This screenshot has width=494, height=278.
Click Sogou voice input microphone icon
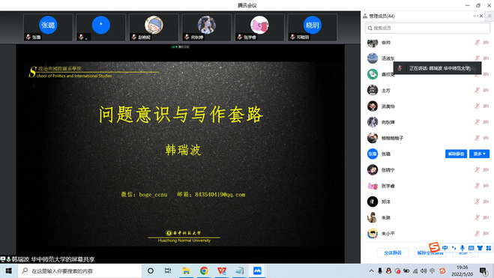(463, 248)
